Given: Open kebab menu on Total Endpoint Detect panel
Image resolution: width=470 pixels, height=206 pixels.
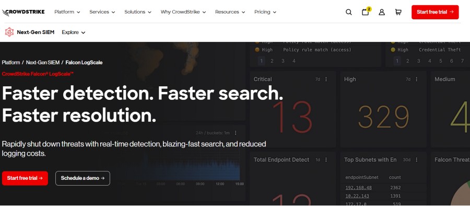Looking at the screenshot, I should (x=326, y=160).
